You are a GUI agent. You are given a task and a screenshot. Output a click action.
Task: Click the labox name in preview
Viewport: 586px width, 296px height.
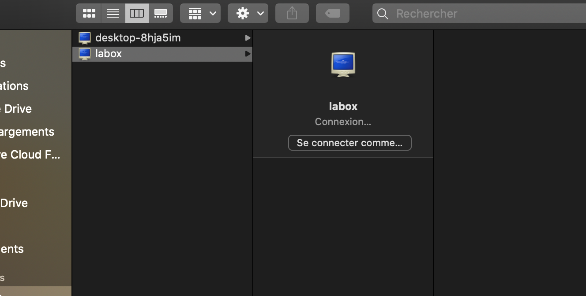pyautogui.click(x=343, y=106)
